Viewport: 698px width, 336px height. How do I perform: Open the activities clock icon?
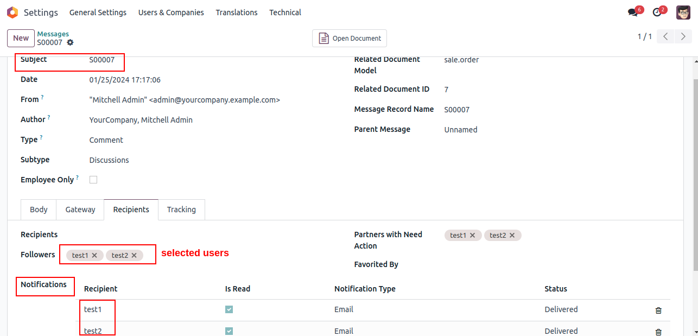[x=657, y=12]
